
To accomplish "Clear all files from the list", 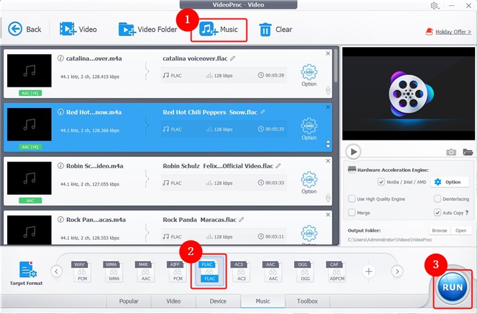I will (x=276, y=30).
